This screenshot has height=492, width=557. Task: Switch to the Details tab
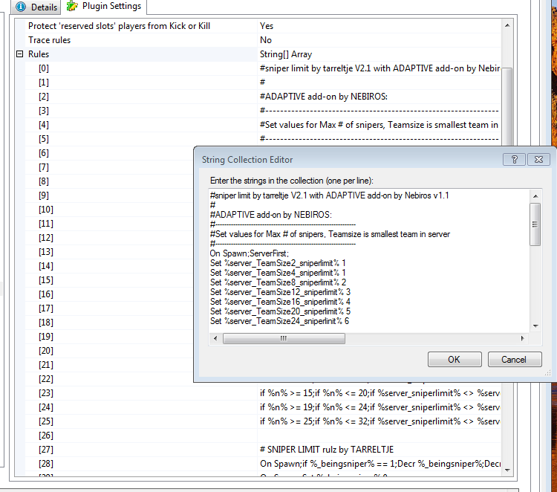[x=36, y=7]
